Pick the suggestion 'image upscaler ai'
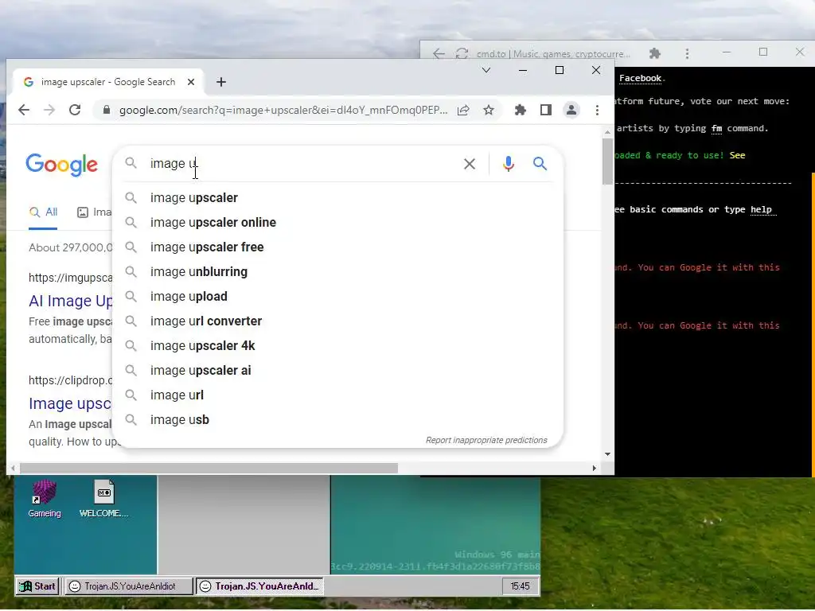The width and height of the screenshot is (815, 611). click(337, 371)
